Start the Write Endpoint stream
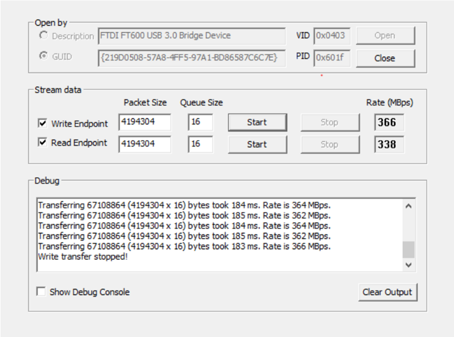Viewport: 454px width, 337px height. pyautogui.click(x=257, y=122)
